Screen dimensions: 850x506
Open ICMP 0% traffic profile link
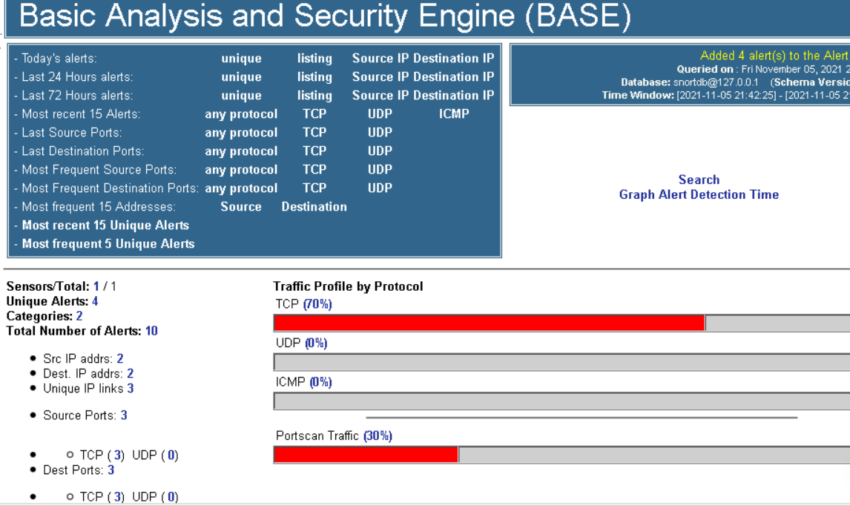pos(320,382)
